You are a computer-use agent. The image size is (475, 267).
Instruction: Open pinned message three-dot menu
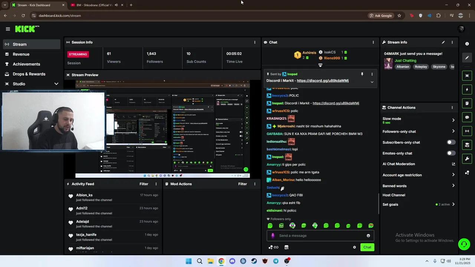[372, 74]
